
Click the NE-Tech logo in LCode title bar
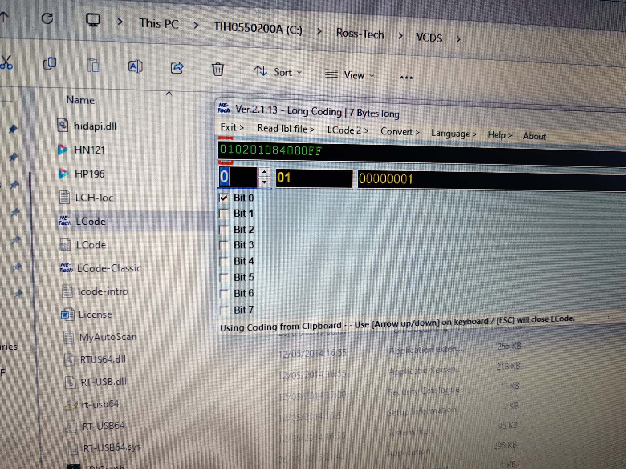(x=224, y=108)
